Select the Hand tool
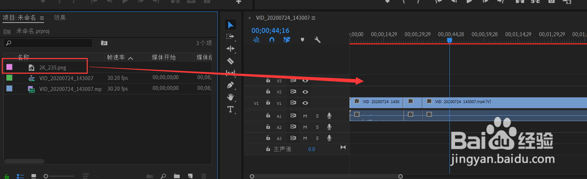The width and height of the screenshot is (587, 179). pyautogui.click(x=230, y=97)
